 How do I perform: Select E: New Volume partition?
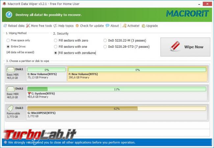(46, 74)
